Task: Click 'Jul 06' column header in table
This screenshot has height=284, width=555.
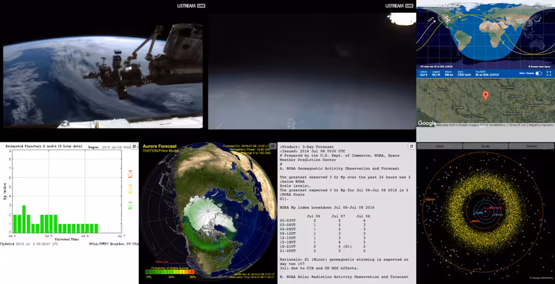Action: tap(313, 216)
